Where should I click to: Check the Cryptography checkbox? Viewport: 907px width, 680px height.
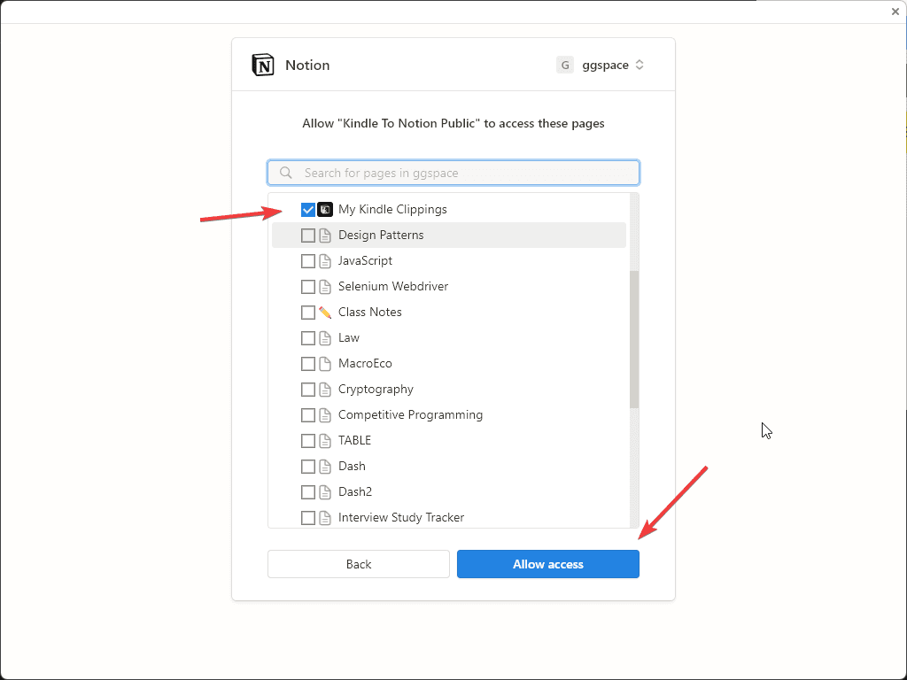[307, 390]
